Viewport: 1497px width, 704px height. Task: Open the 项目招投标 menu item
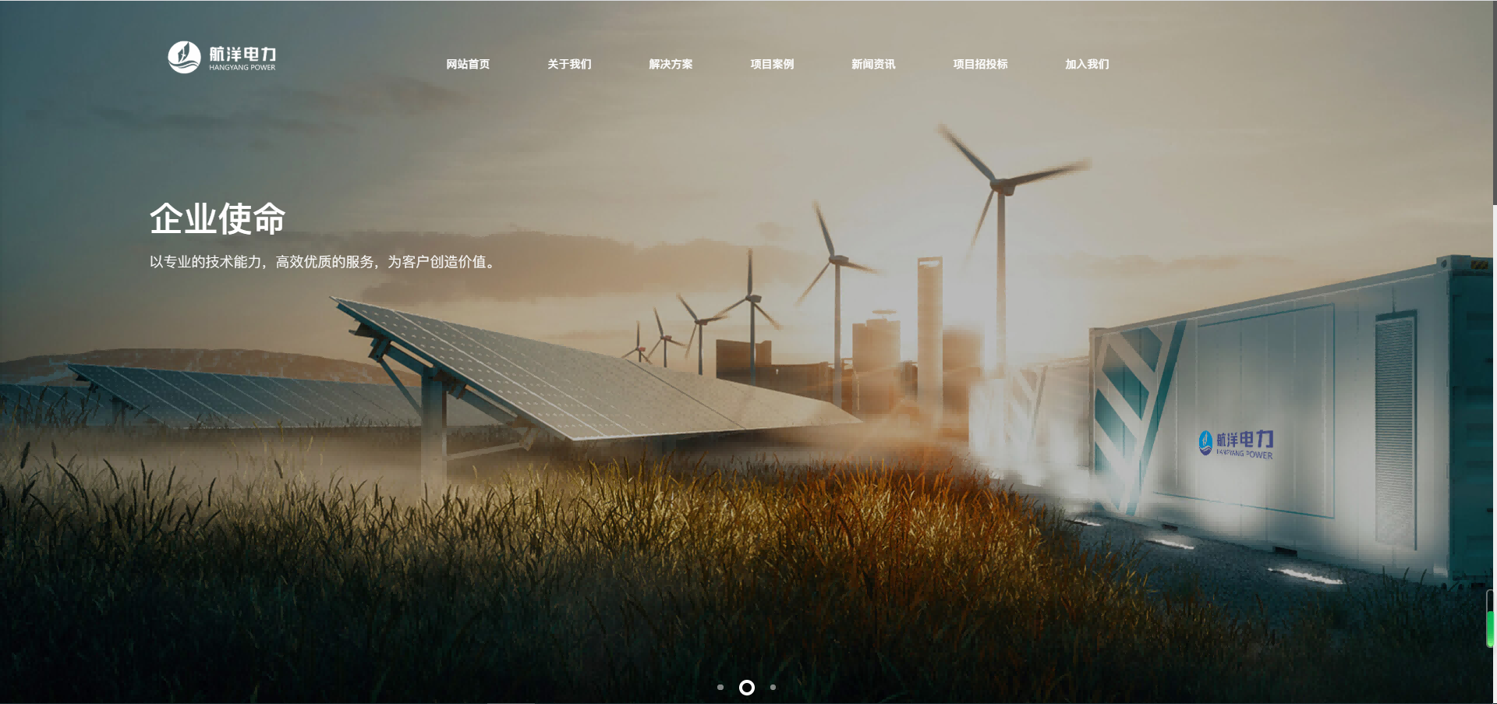point(980,64)
